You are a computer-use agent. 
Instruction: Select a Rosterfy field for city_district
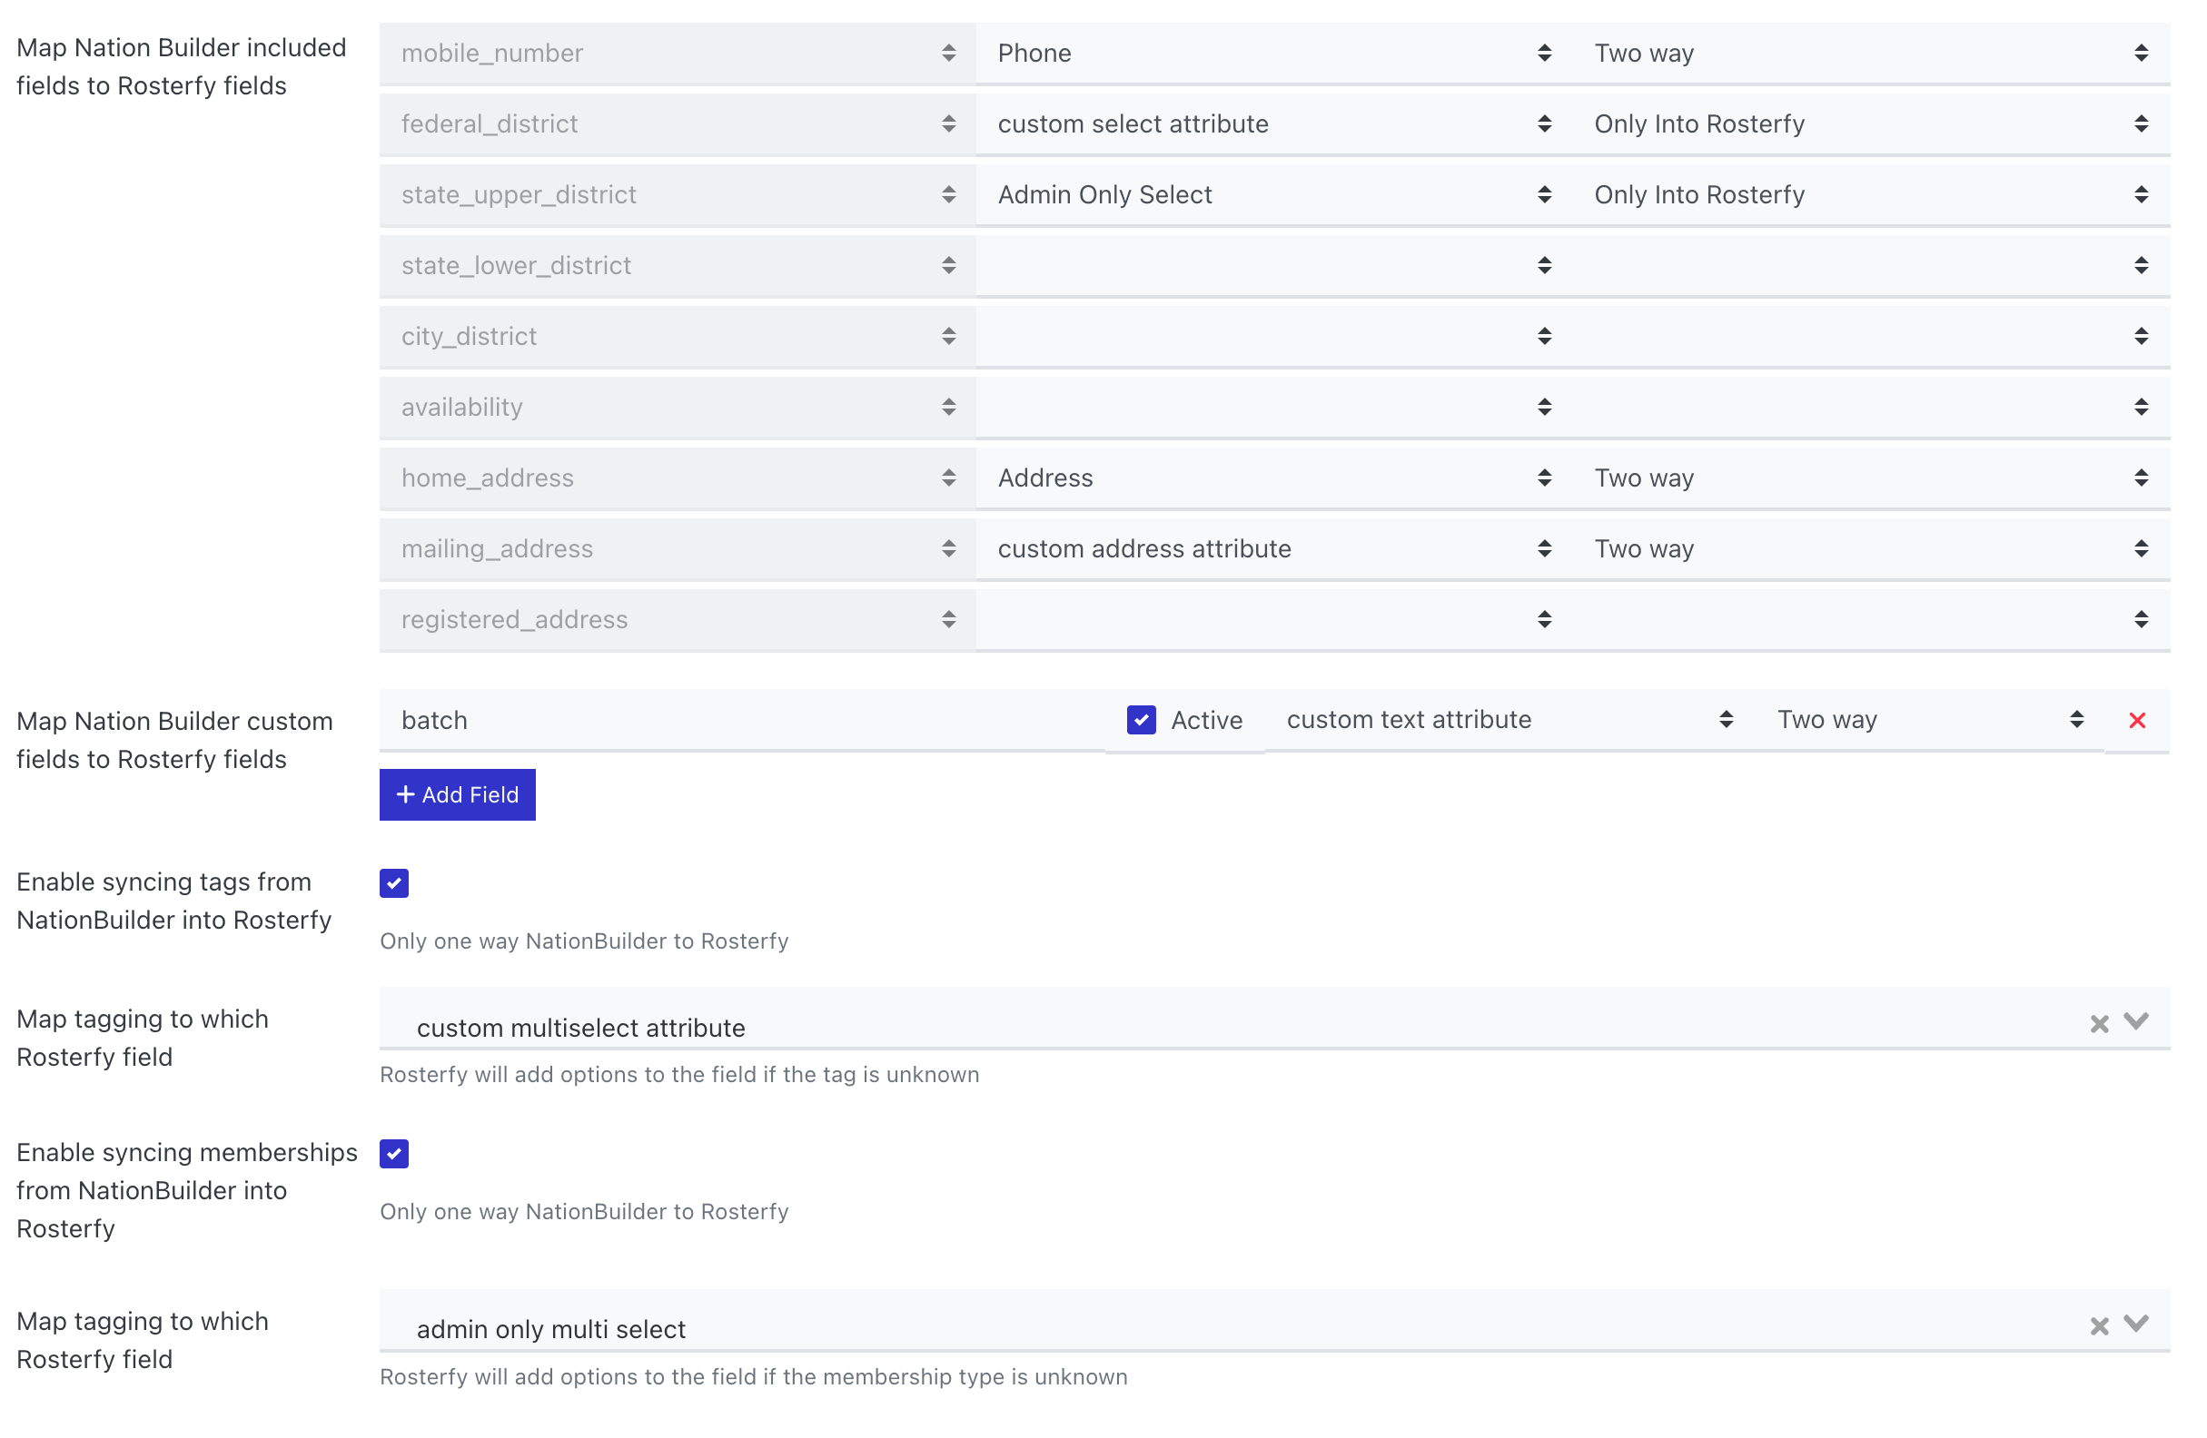coord(1274,337)
